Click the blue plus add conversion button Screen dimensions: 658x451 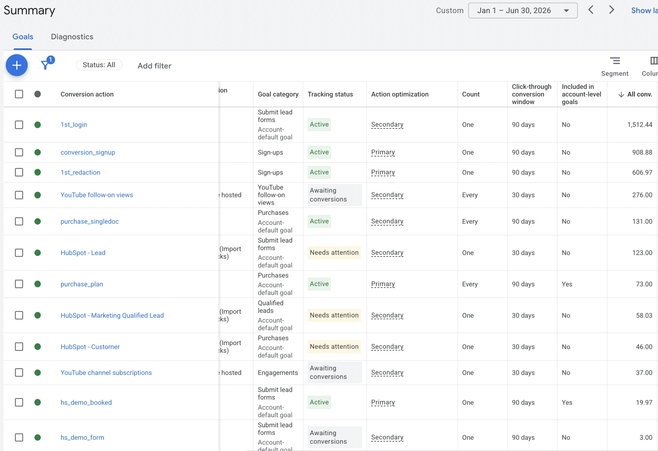pos(17,65)
